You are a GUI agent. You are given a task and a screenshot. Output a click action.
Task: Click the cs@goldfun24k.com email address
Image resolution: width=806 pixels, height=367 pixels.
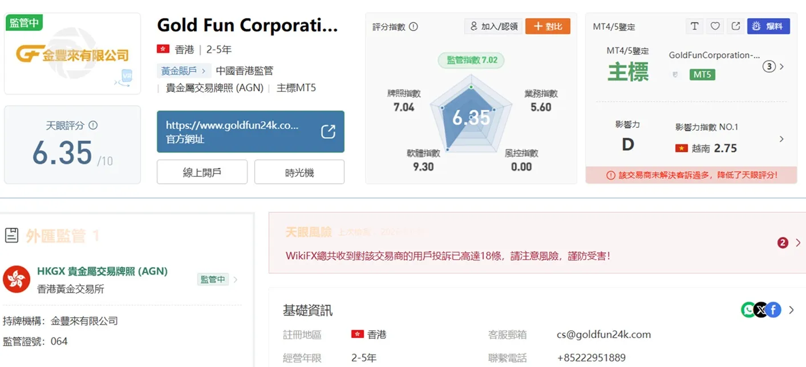604,334
